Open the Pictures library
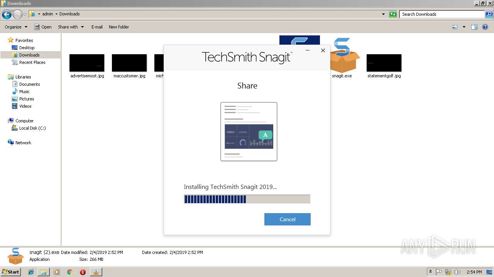This screenshot has height=277, width=494. pos(27,99)
